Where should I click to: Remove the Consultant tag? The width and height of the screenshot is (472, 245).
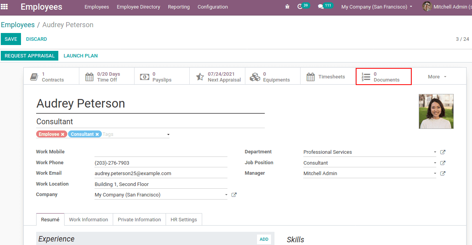97,134
